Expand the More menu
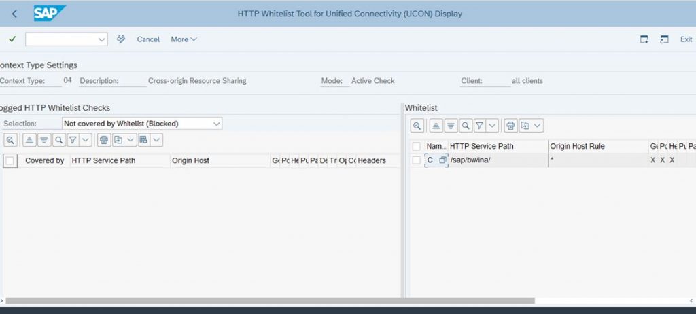 (x=184, y=39)
